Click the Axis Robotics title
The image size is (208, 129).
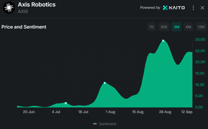click(x=37, y=5)
